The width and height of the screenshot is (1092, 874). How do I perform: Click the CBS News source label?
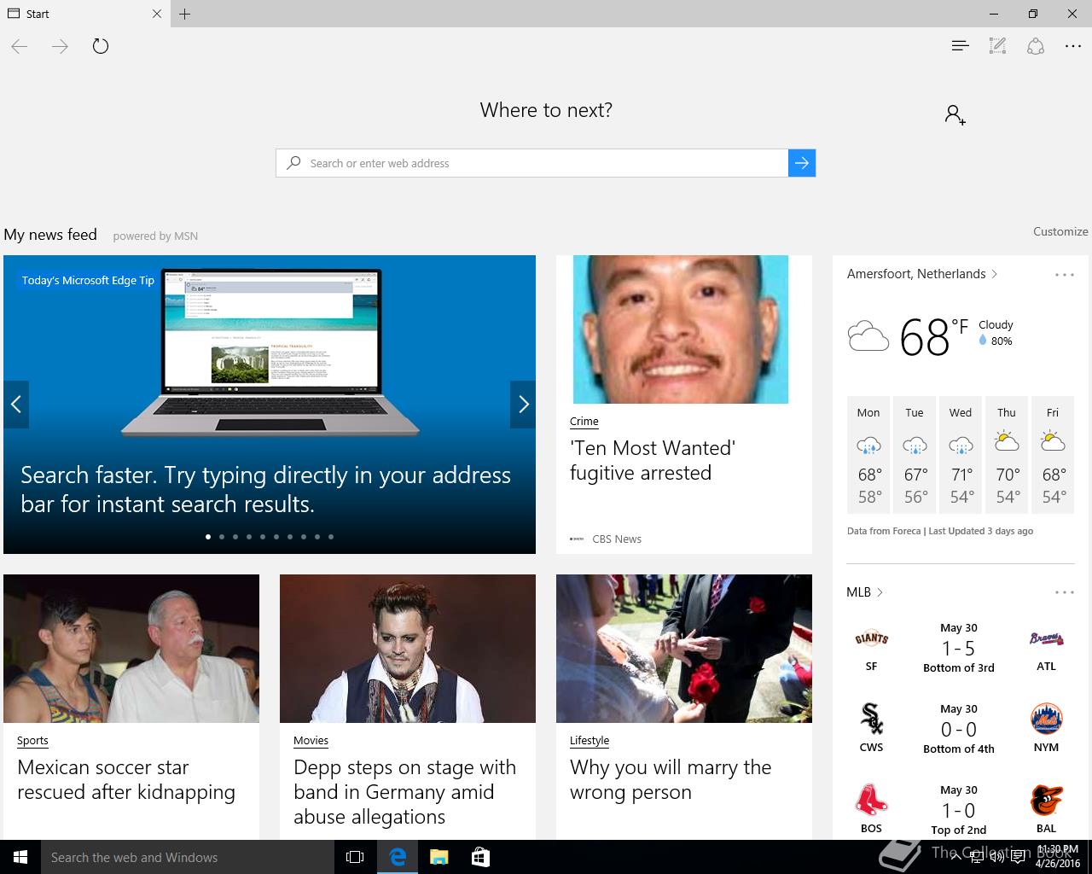click(x=617, y=539)
